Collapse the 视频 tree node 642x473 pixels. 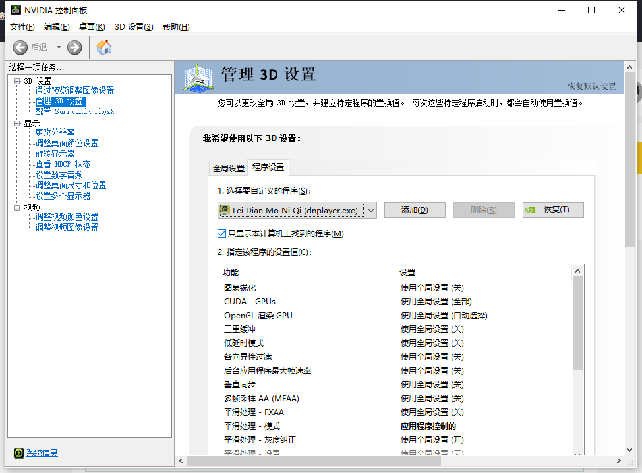coord(17,208)
